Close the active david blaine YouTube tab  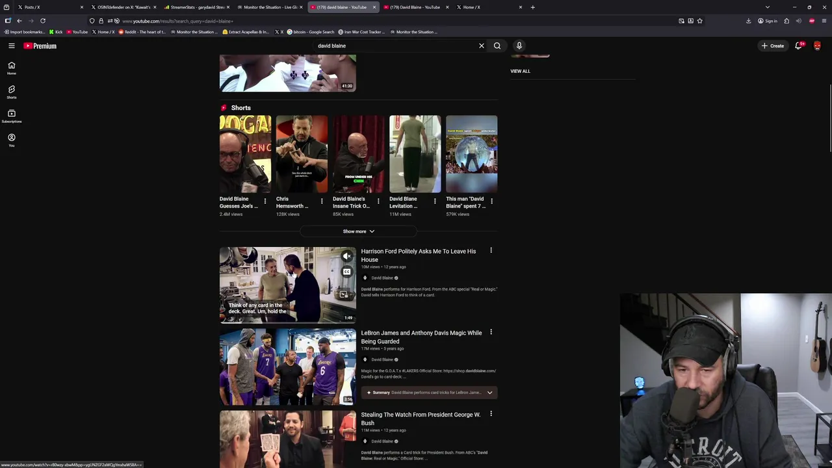tap(374, 7)
